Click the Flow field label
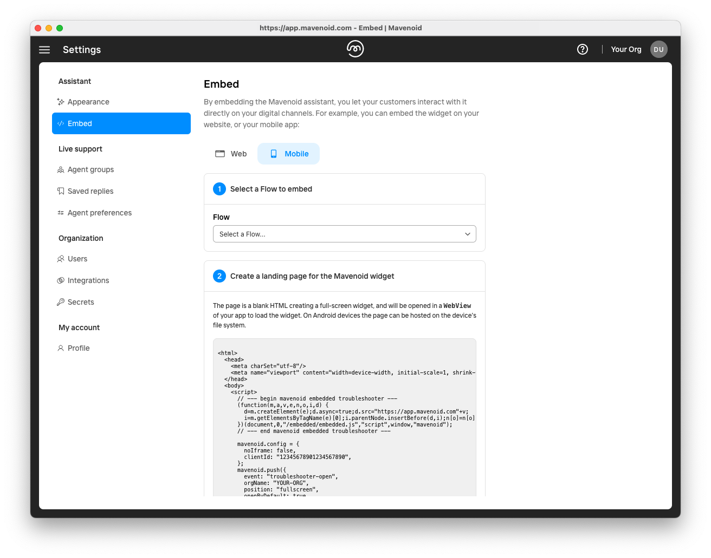 point(221,217)
